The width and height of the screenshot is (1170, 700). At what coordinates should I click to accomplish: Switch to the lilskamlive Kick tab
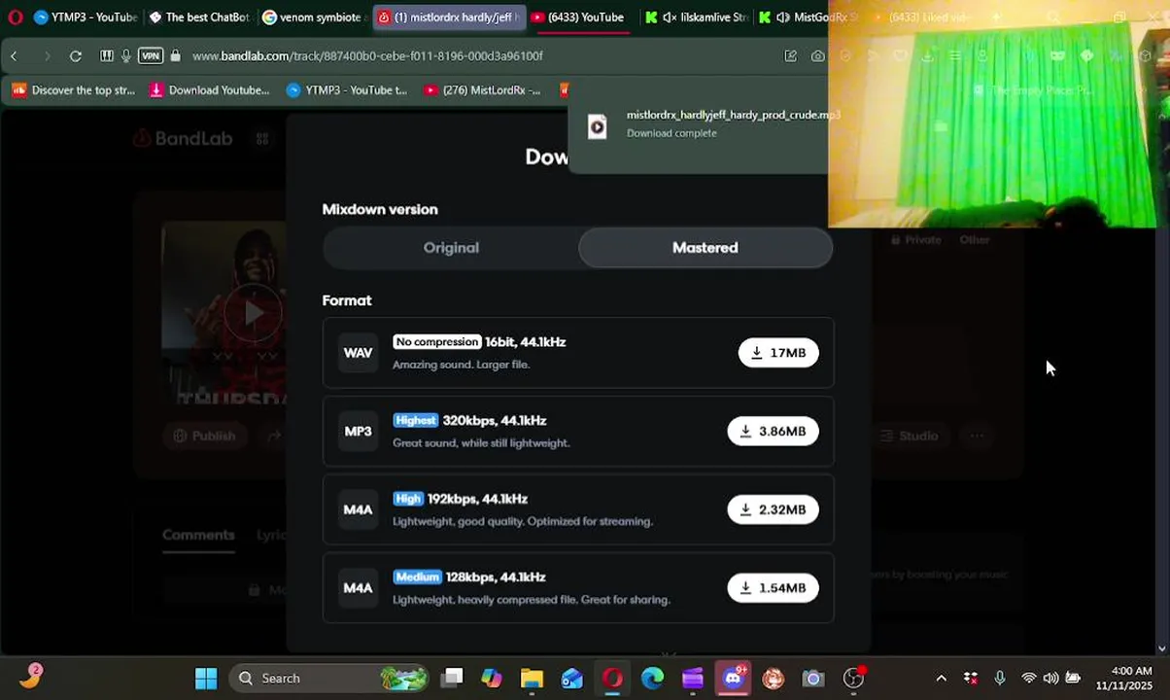(696, 17)
